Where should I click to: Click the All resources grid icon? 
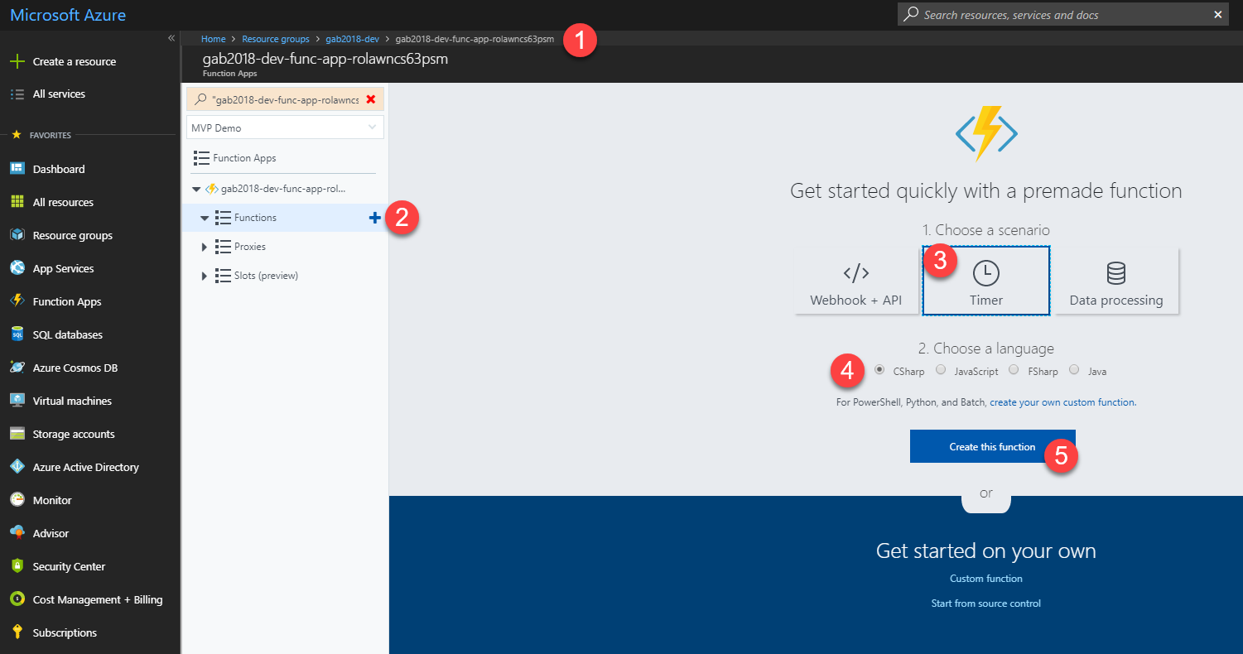(17, 202)
